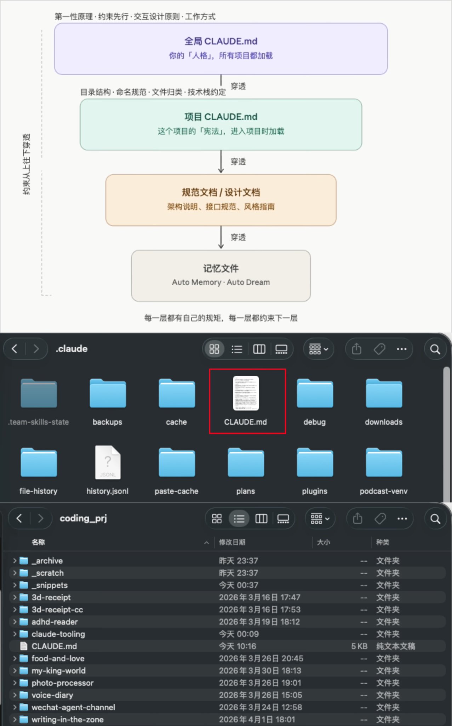Go back in the .claude Finder window
This screenshot has height=726, width=452.
pos(15,349)
